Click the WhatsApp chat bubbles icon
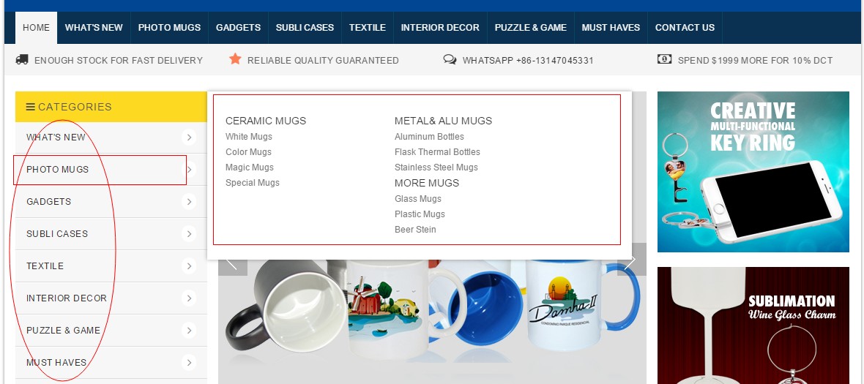Screen dimensions: 864x384 tap(450, 59)
